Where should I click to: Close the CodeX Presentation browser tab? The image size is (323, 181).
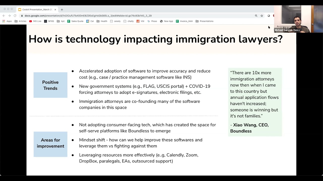click(55, 10)
